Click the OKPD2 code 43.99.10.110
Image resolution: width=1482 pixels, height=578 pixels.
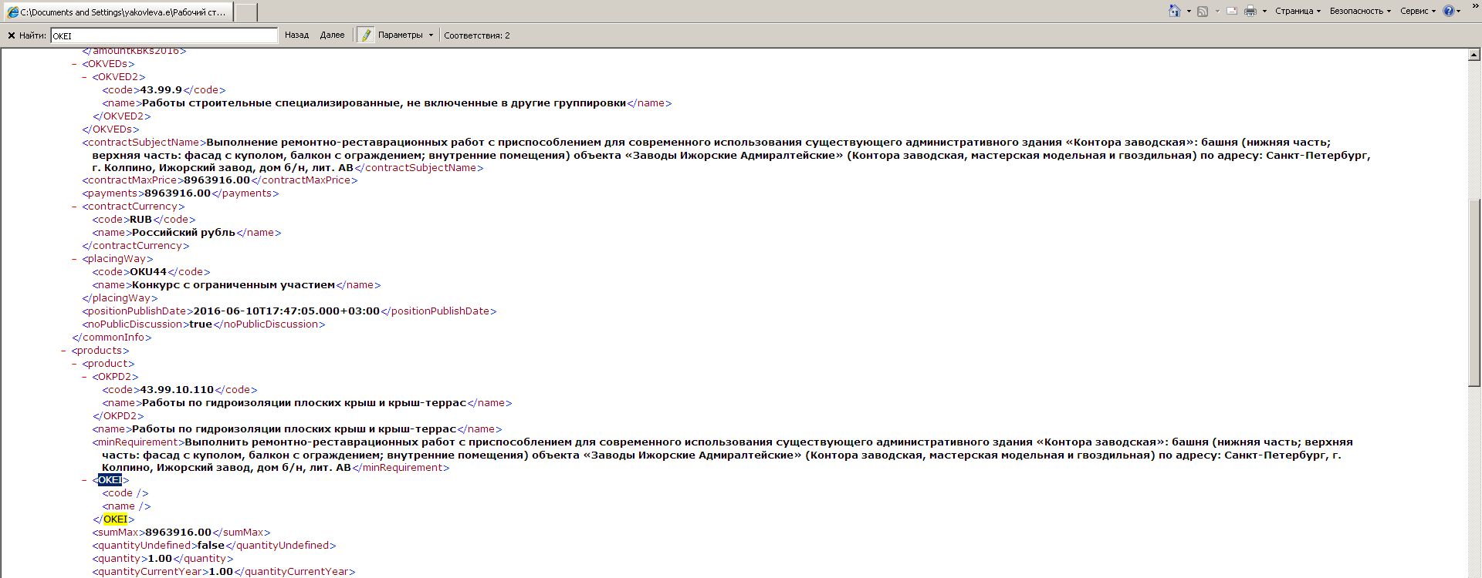[177, 390]
